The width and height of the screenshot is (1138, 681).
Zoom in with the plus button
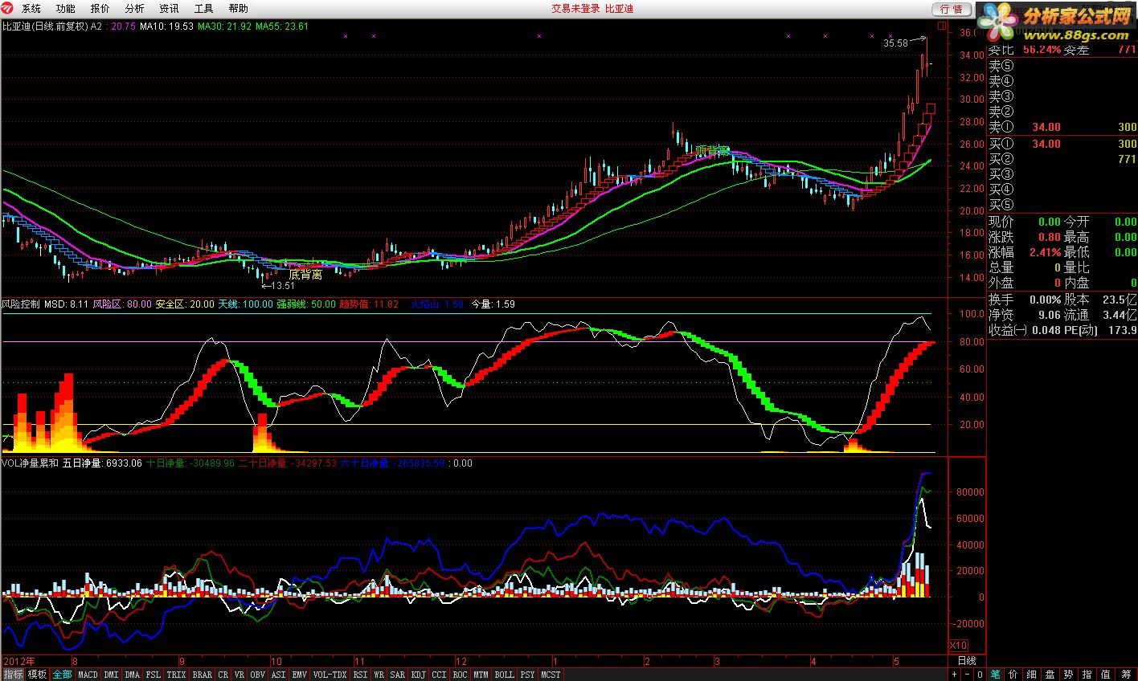955,674
